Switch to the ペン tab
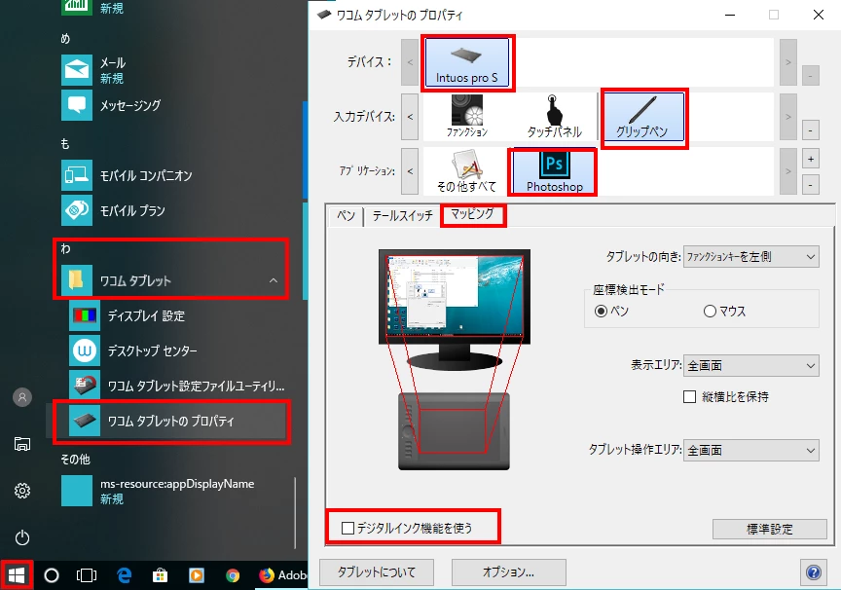Screen dimensions: 841x590 tap(346, 215)
